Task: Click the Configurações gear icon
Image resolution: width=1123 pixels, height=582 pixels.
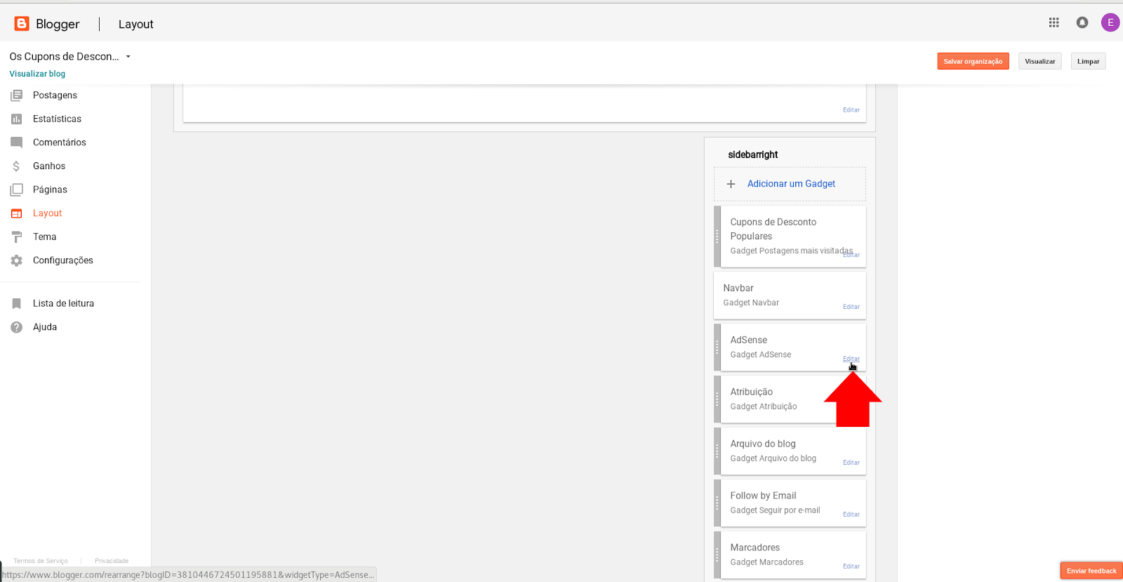Action: click(x=17, y=260)
